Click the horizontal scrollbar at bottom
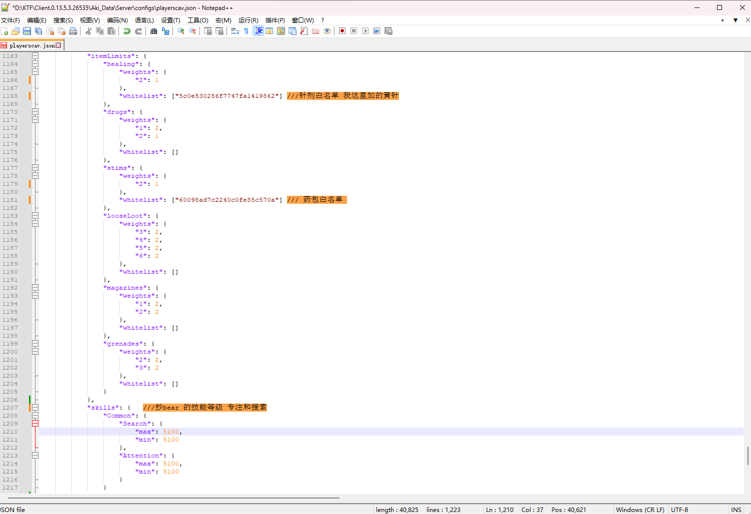 (x=173, y=498)
